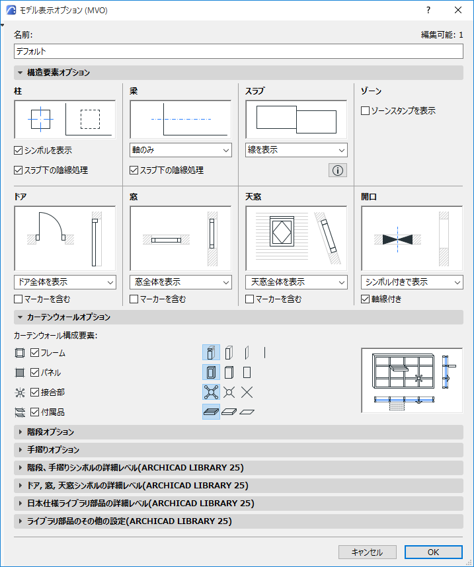474x567 pixels.
Task: Click the window preview image
Action: tap(180, 239)
